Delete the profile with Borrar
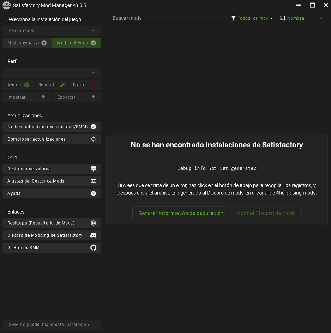The image size is (331, 333). coord(85,85)
